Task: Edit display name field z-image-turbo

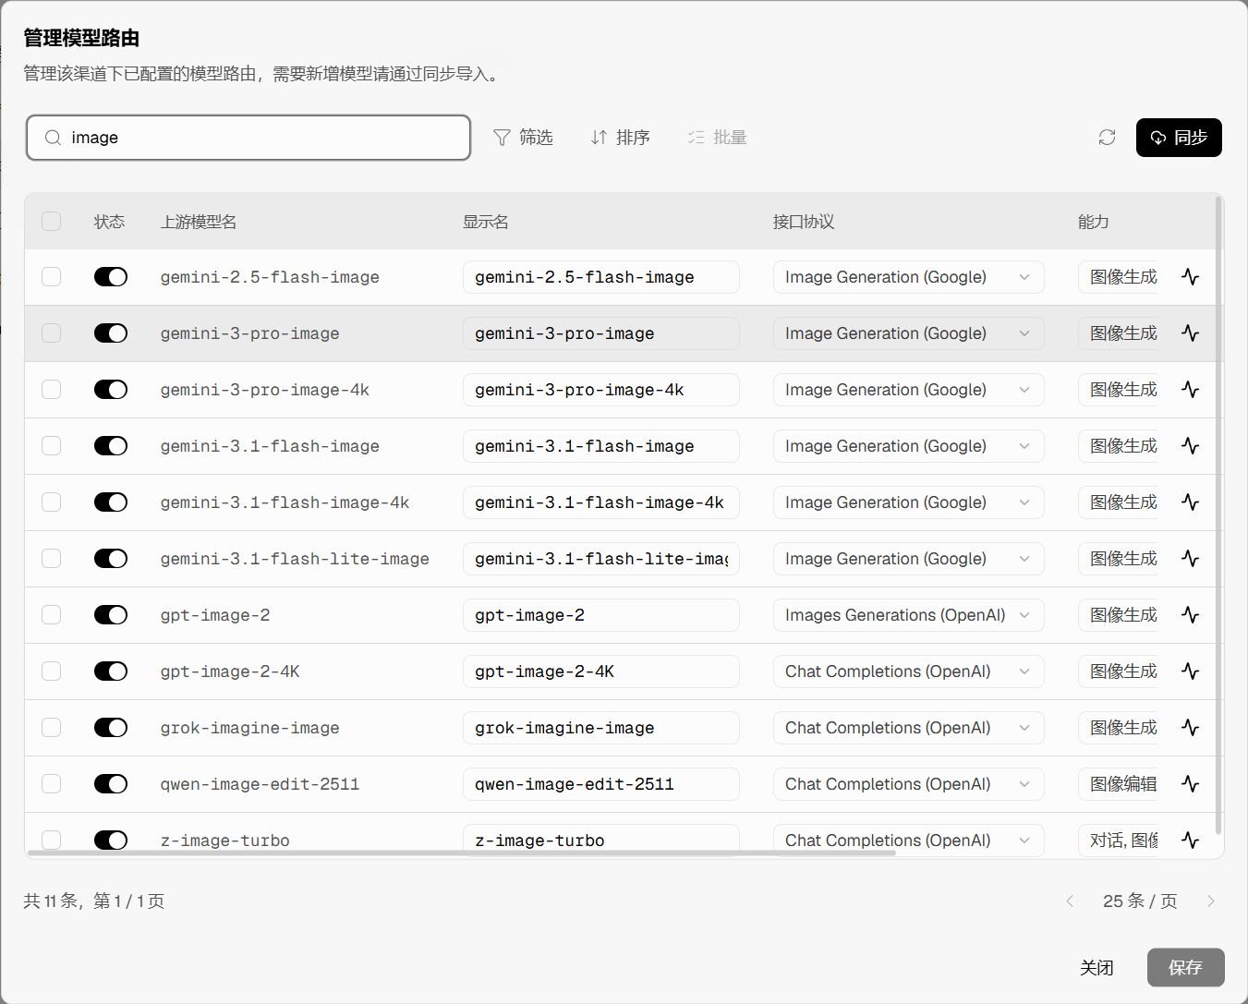Action: (x=601, y=840)
